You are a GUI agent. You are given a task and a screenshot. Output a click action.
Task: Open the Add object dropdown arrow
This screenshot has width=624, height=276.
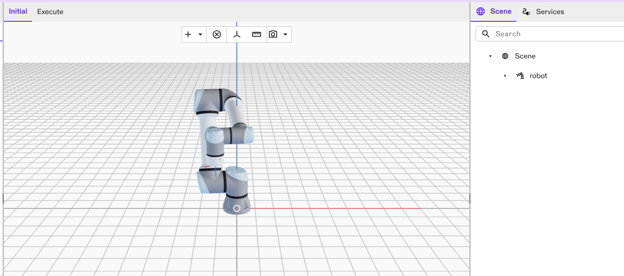coord(200,34)
